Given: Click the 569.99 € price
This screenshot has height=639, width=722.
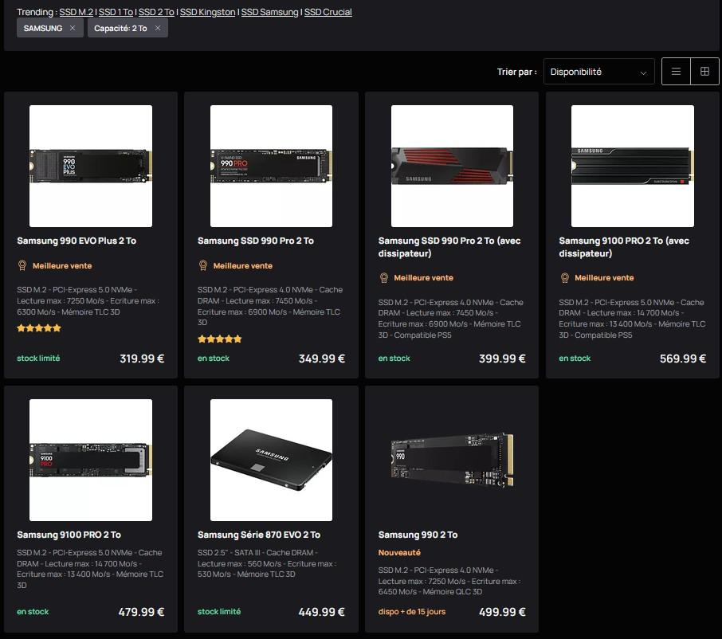Looking at the screenshot, I should pyautogui.click(x=683, y=359).
